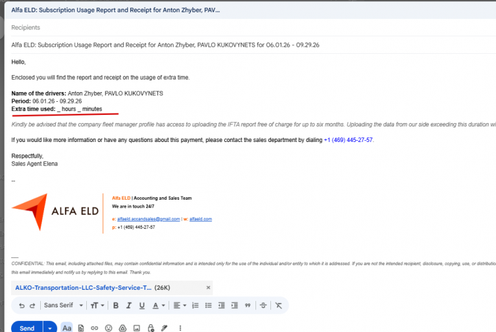
Task: Insert a bulleted list
Action: click(x=208, y=305)
